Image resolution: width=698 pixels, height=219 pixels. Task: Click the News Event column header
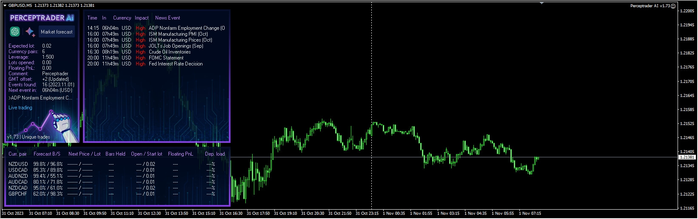[168, 18]
